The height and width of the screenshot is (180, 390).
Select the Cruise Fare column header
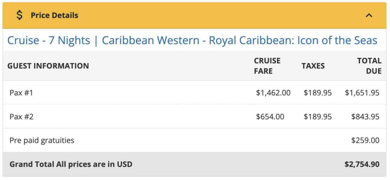point(267,66)
